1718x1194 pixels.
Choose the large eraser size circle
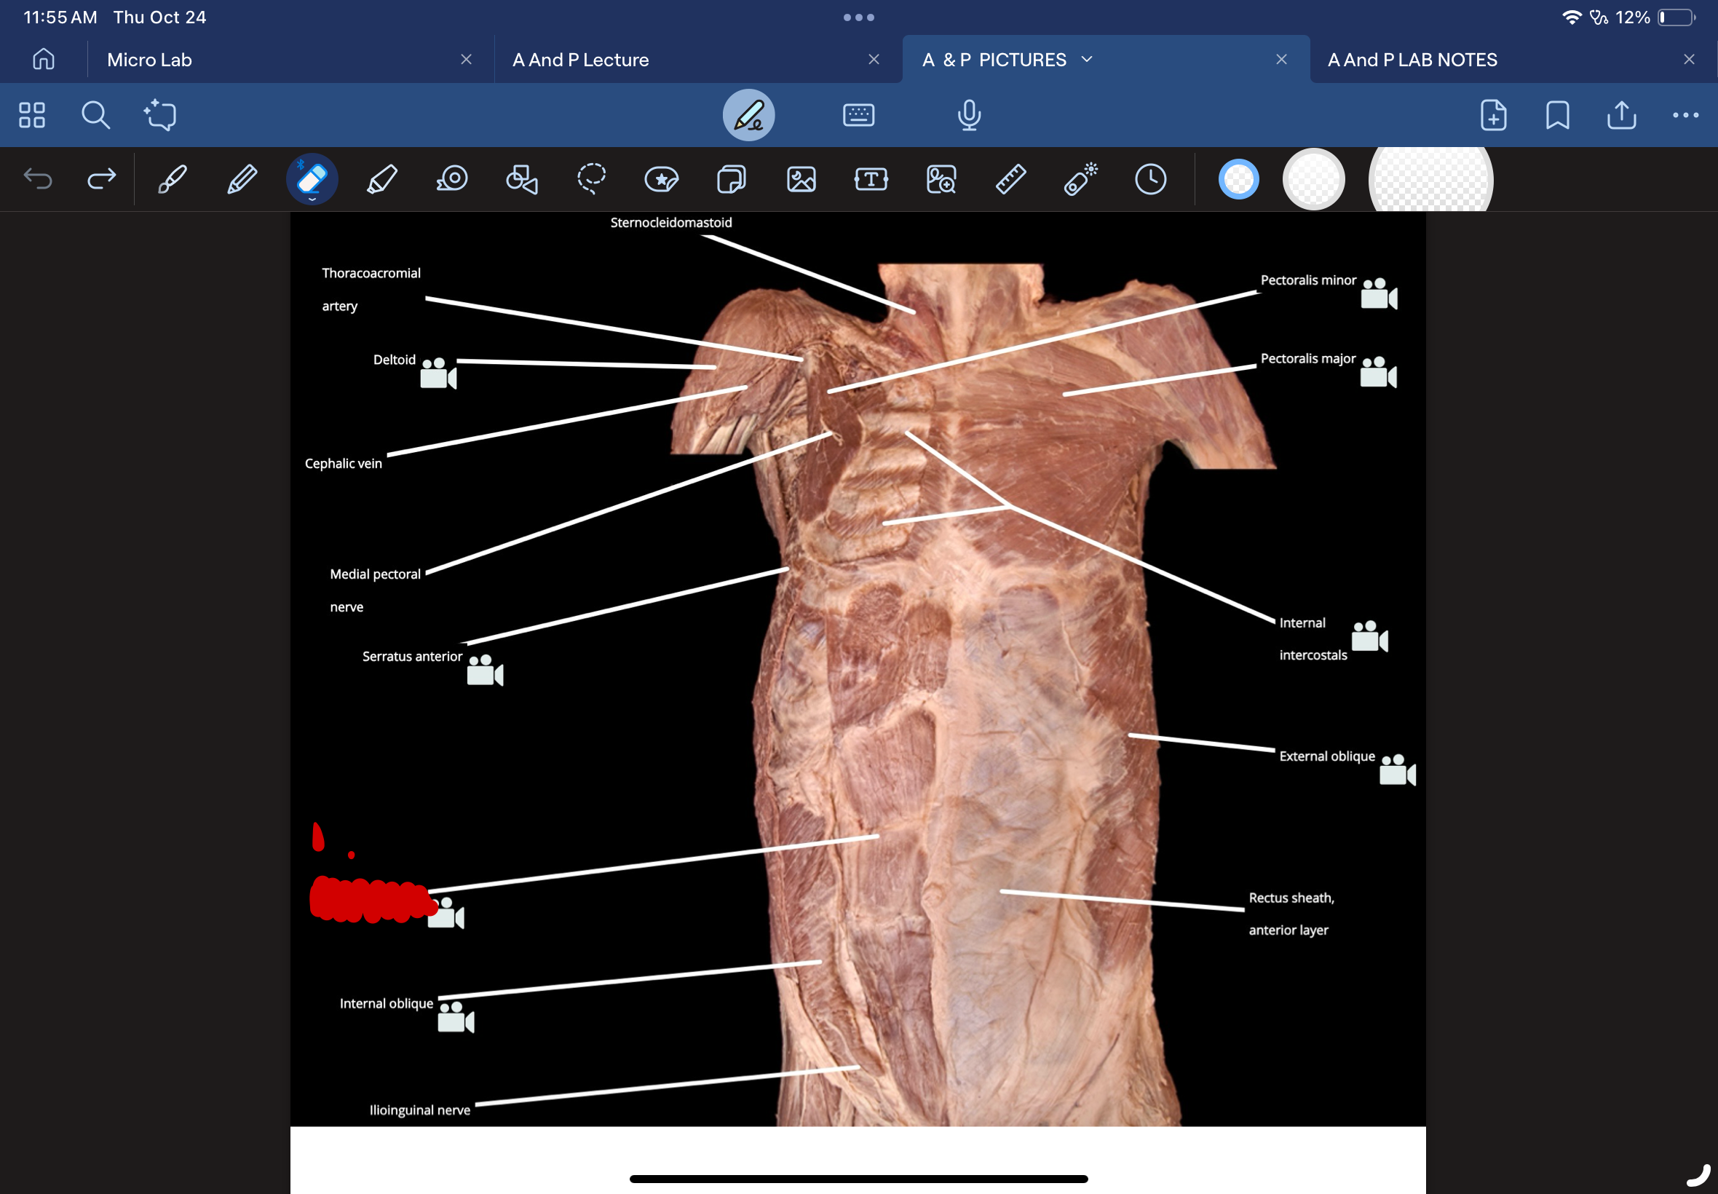(1430, 180)
